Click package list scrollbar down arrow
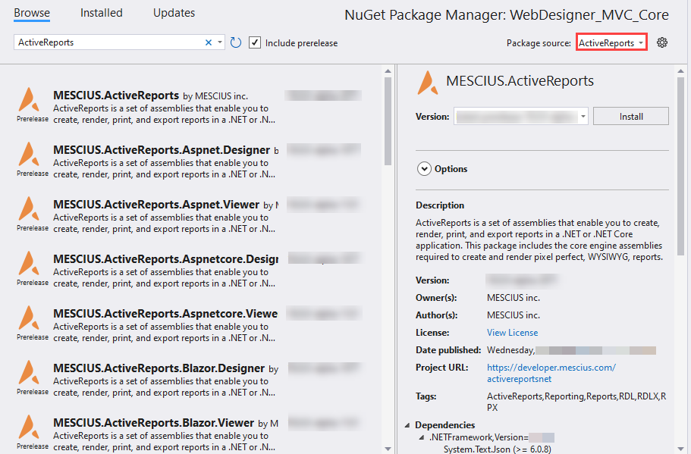691x454 pixels. (388, 449)
